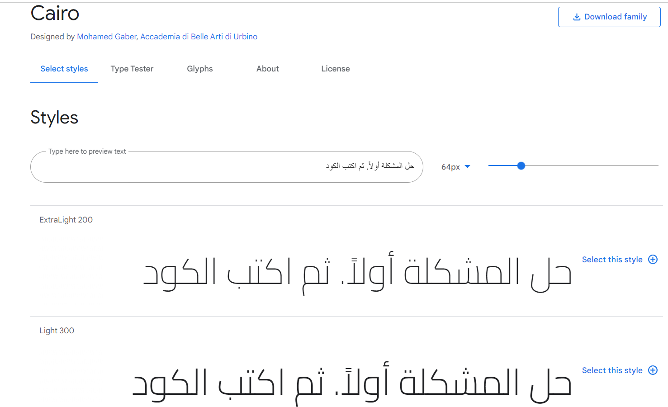The image size is (668, 407).
Task: Select the Select styles tab
Action: (x=64, y=69)
